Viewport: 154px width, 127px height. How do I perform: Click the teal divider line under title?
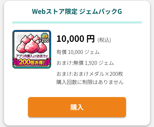pos(77,22)
